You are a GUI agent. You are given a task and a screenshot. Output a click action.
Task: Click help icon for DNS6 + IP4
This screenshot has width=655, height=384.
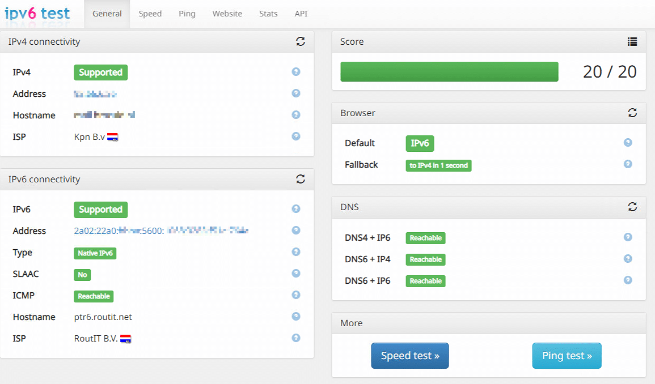coord(628,259)
